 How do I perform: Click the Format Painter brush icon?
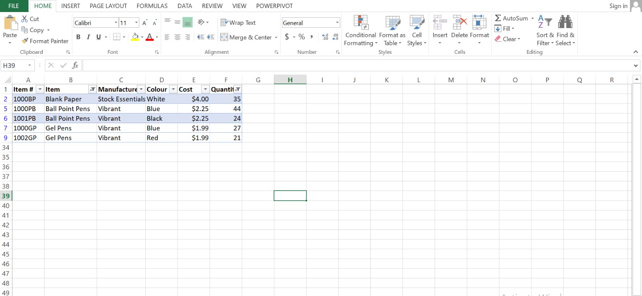(x=25, y=41)
